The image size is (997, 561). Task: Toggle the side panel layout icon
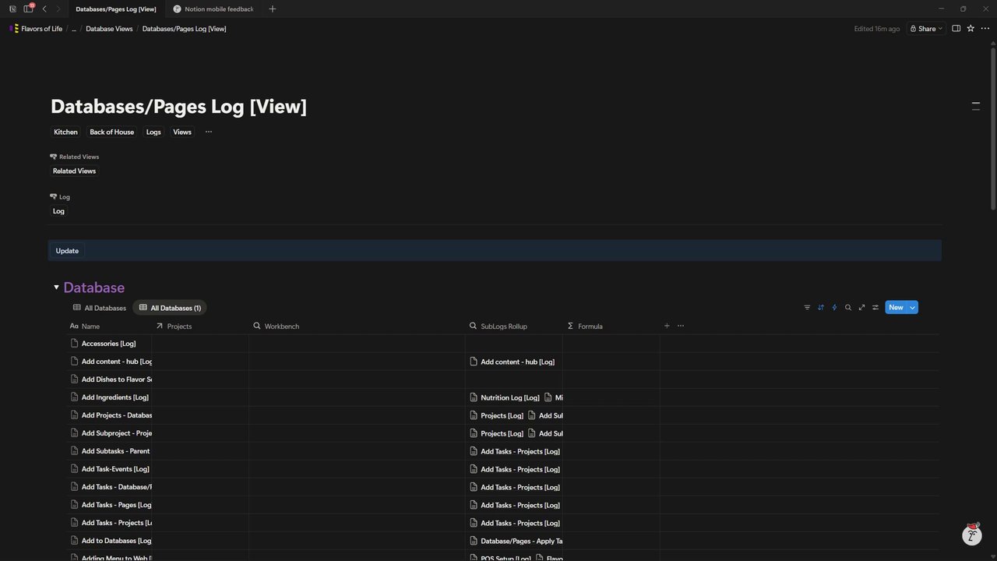coord(956,29)
